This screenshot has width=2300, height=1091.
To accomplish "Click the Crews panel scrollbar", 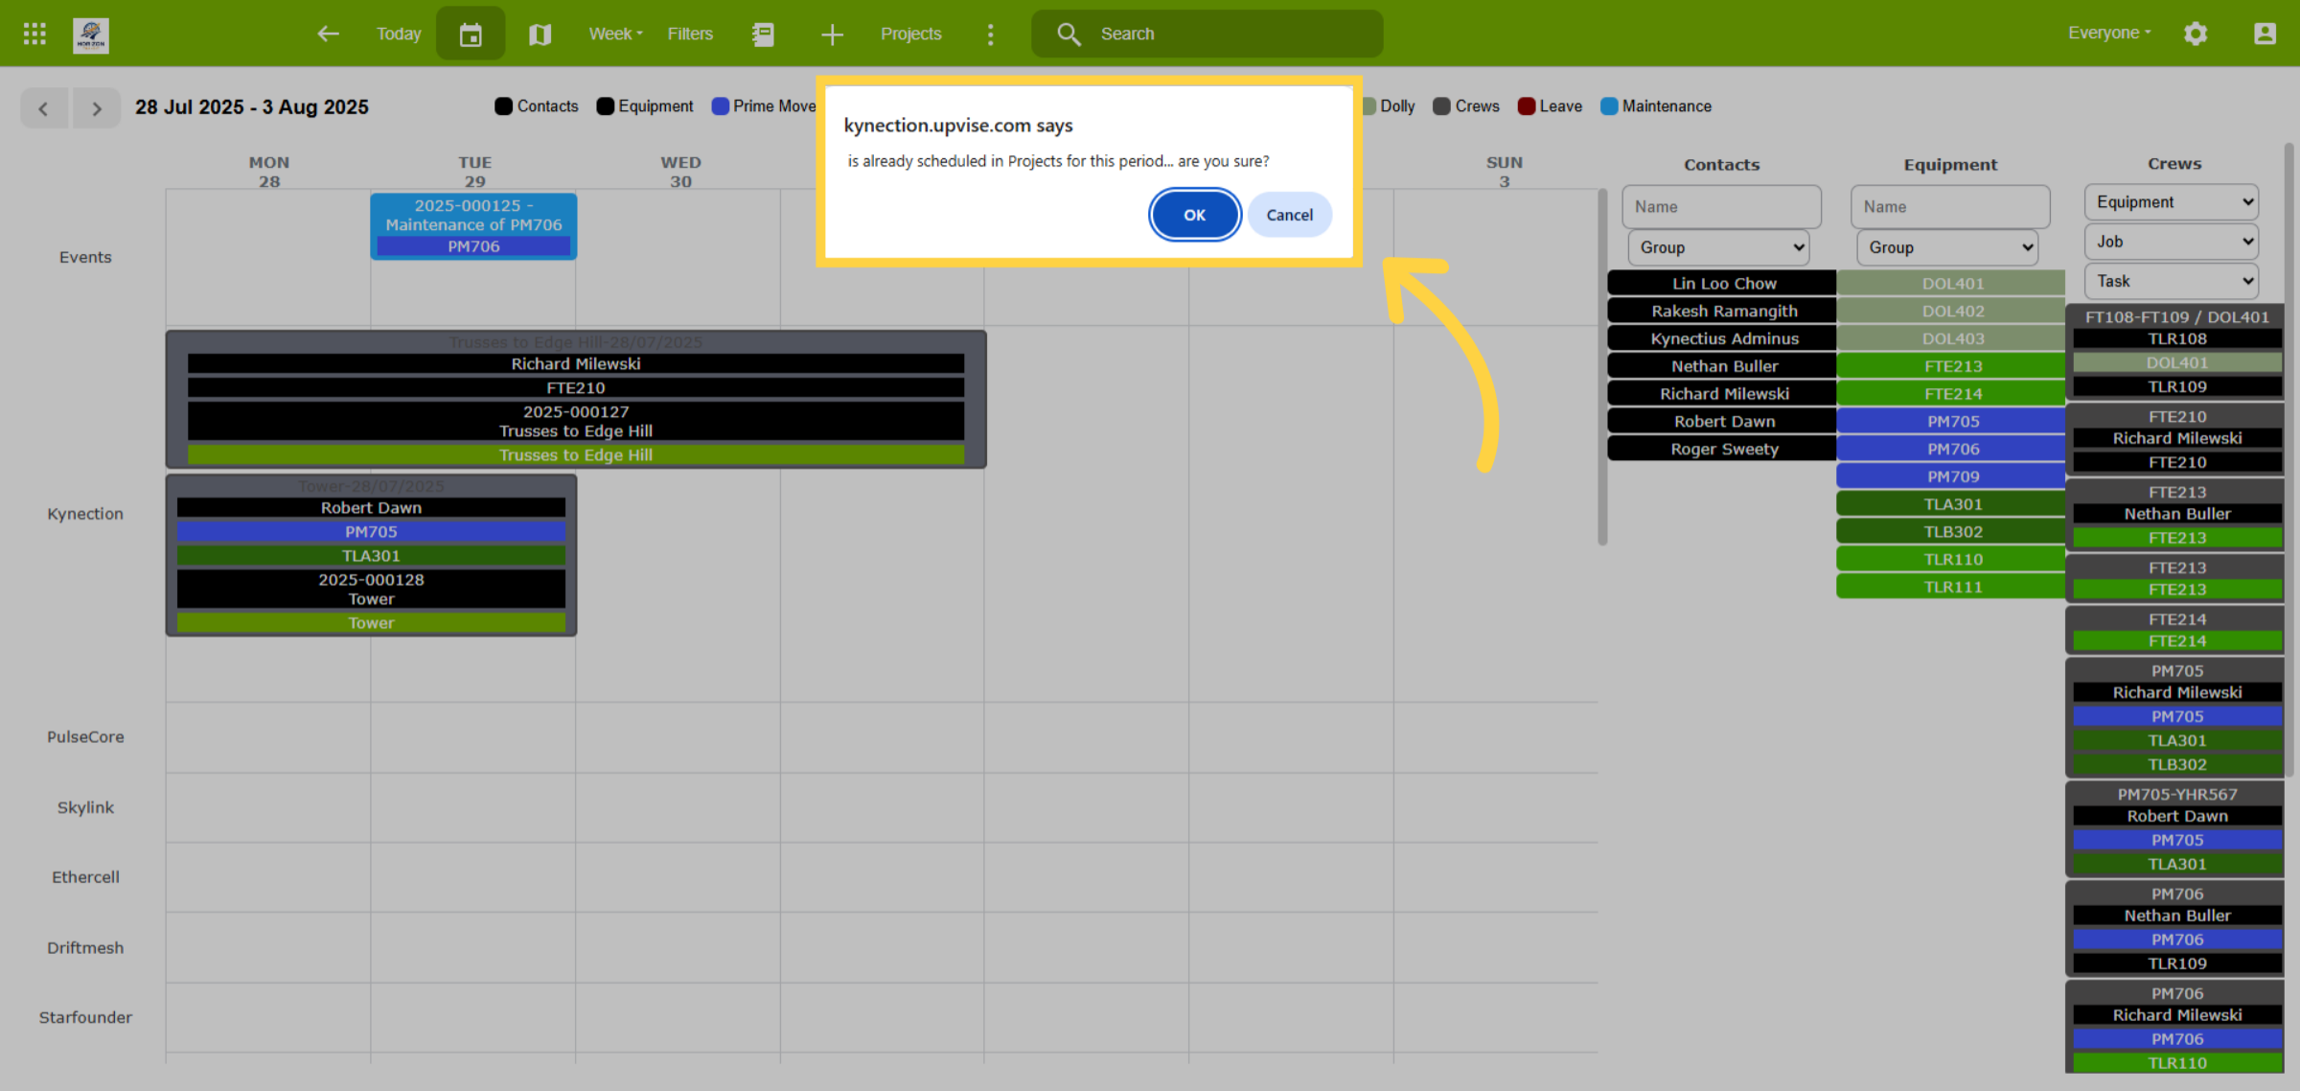I will coord(2288,460).
